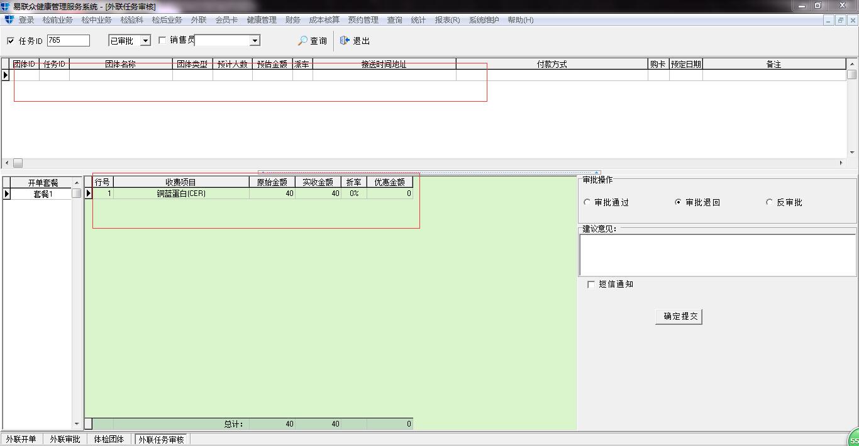Open the 会员卡 menu

pos(226,20)
